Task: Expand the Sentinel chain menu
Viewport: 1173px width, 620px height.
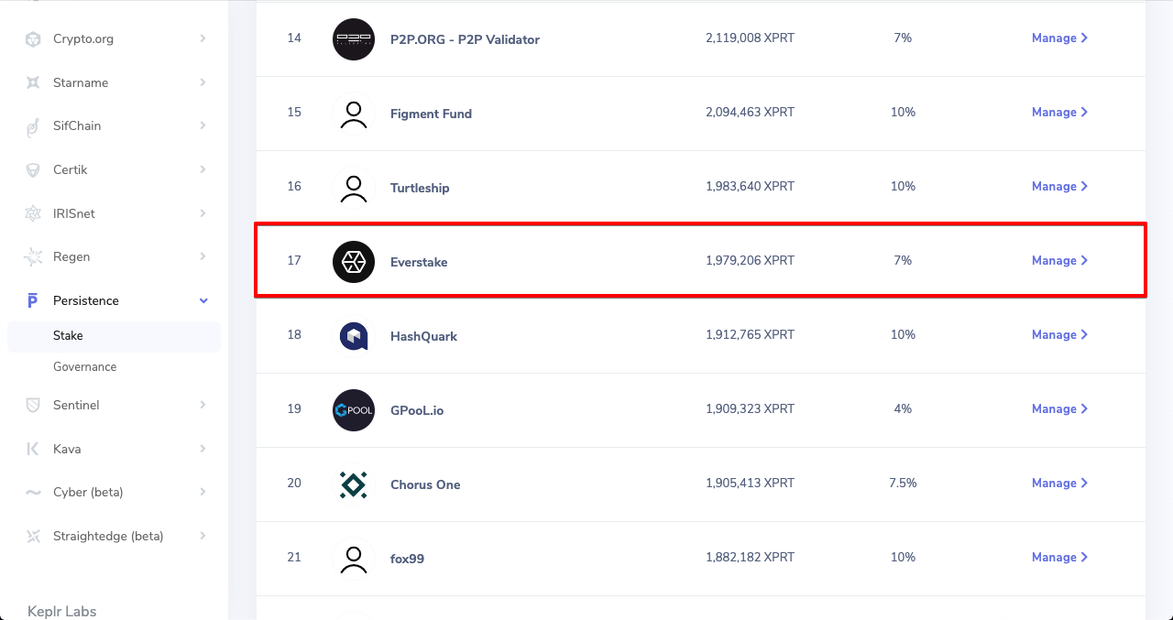Action: tap(203, 405)
